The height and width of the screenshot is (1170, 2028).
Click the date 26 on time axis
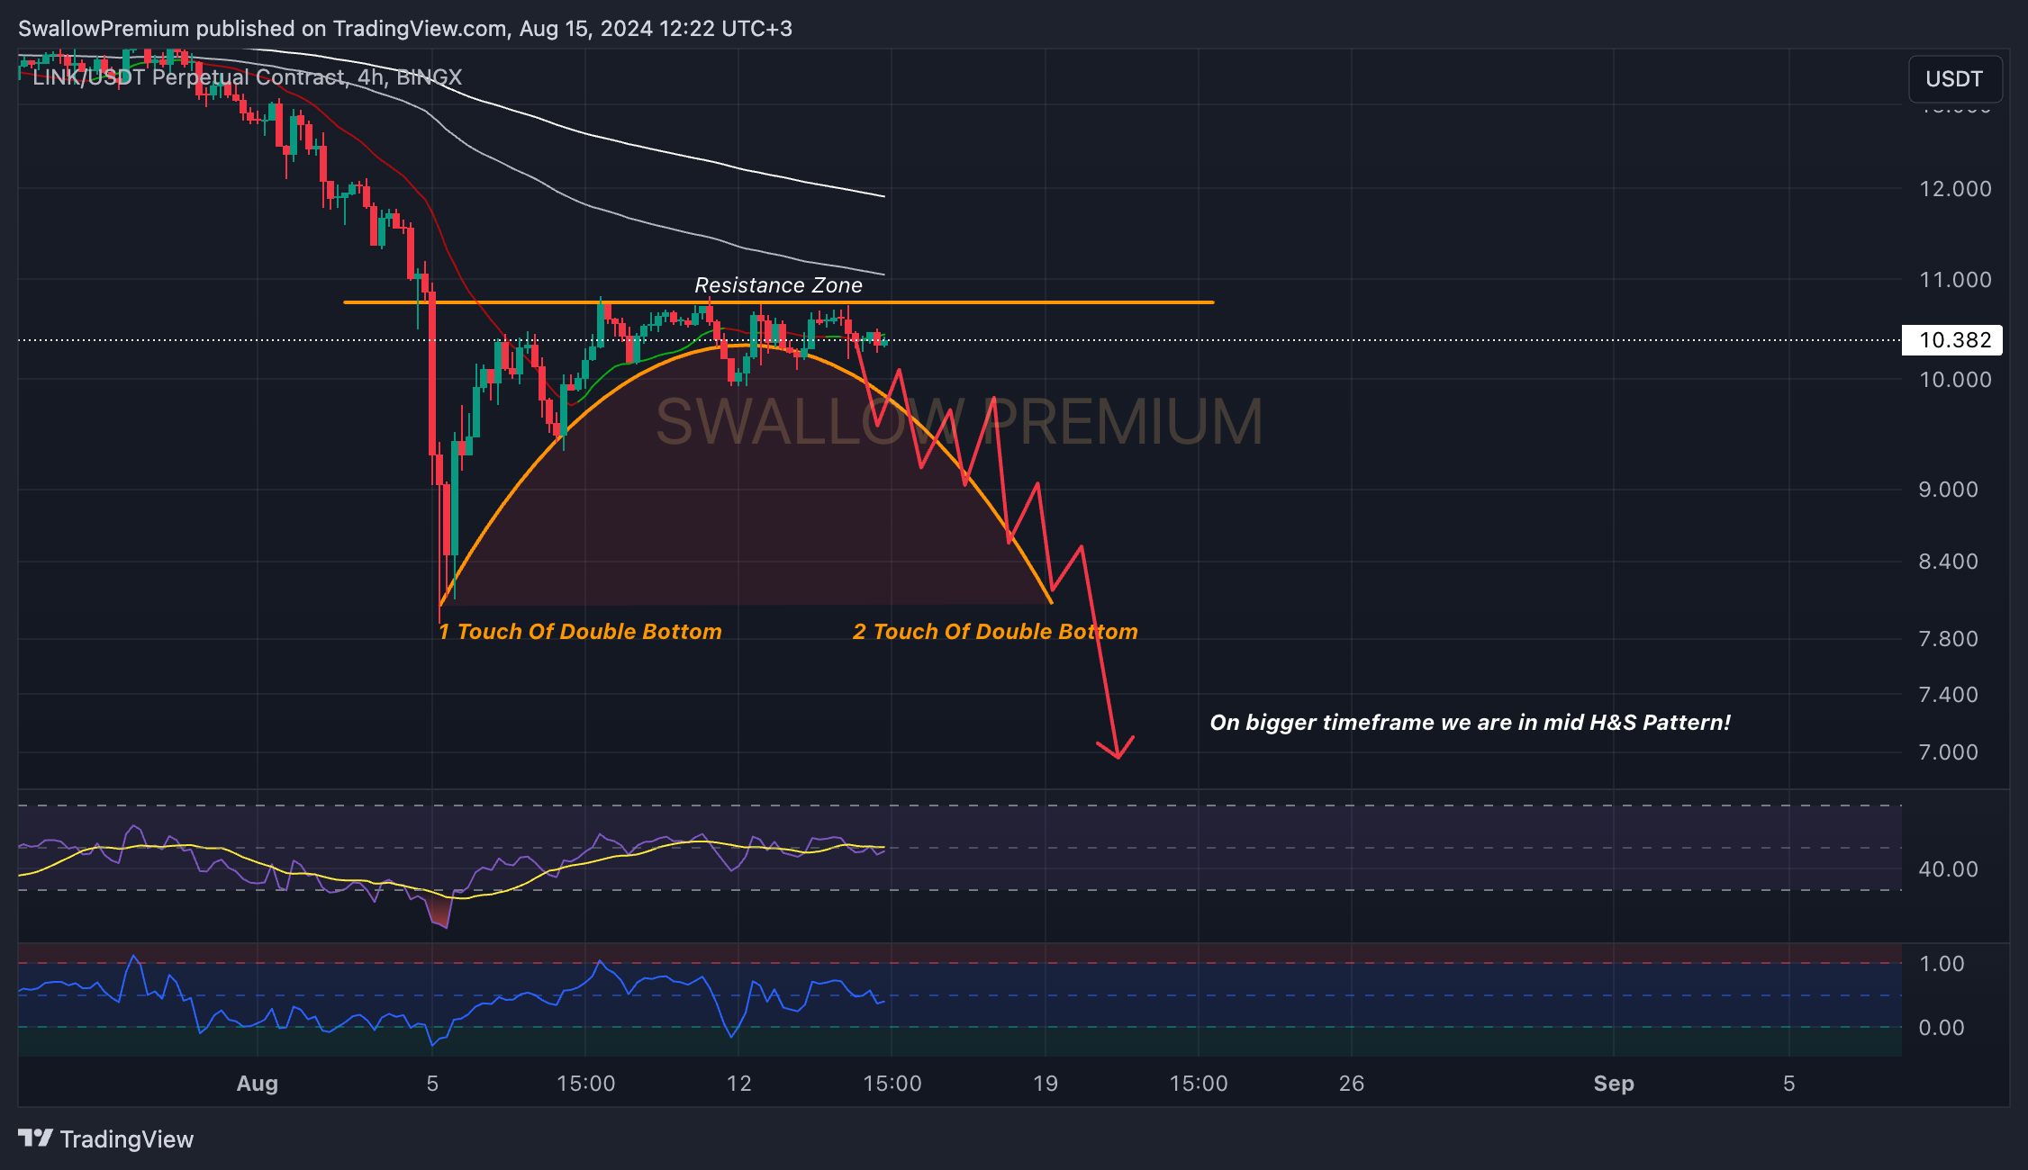tap(1352, 1084)
